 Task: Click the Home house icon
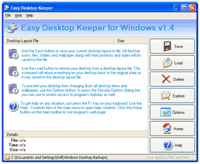pos(167,128)
